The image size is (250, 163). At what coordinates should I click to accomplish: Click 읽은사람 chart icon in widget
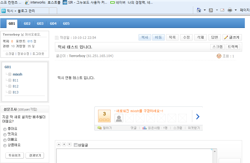(x=145, y=128)
